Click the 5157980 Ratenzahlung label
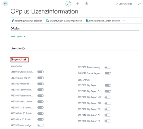The width and height of the screenshot is (143, 129). [89, 67]
